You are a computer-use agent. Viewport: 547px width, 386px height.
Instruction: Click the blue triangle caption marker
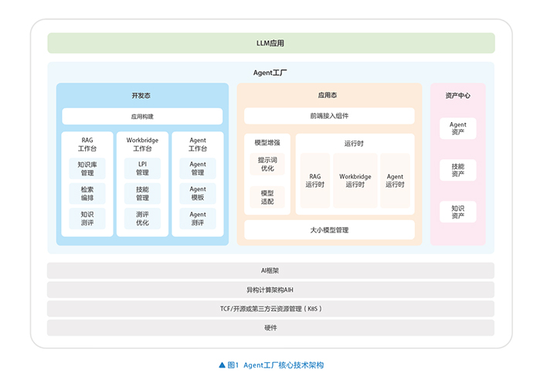[x=222, y=365]
